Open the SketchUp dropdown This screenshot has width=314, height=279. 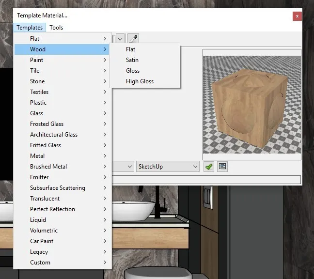pyautogui.click(x=168, y=167)
